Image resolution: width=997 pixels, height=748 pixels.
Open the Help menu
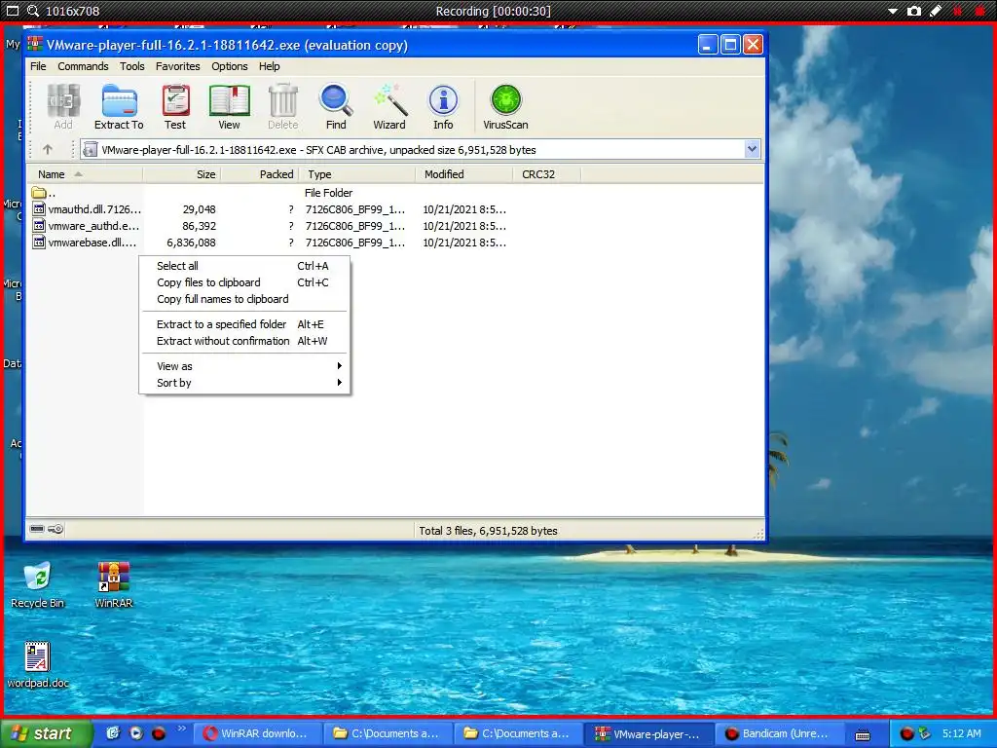coord(269,66)
